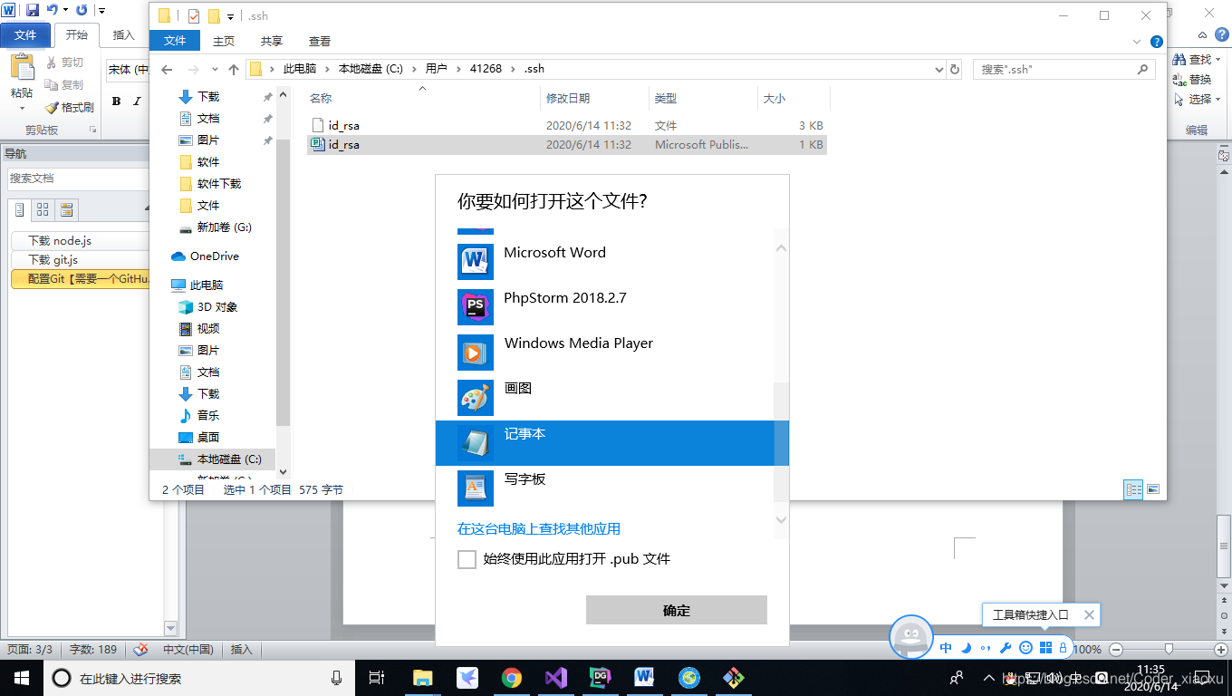This screenshot has height=696, width=1232.
Task: Open Explorer 共享 ribbon tab
Action: [x=272, y=41]
